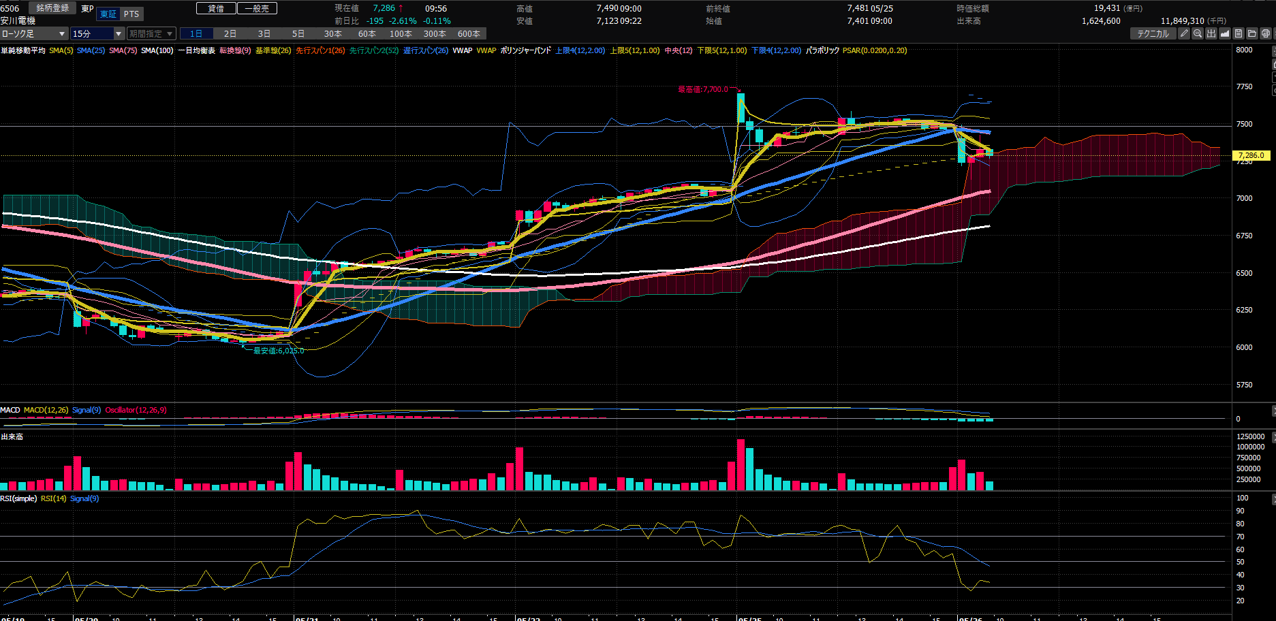Select the pencil drawing tool icon
Screen dimensions: 1276x621
1184,33
